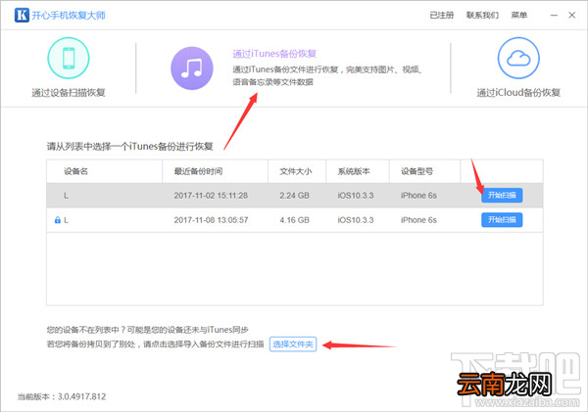Viewport: 588px width, 412px height.
Task: Select the iTunes backup music note icon
Action: (x=192, y=69)
